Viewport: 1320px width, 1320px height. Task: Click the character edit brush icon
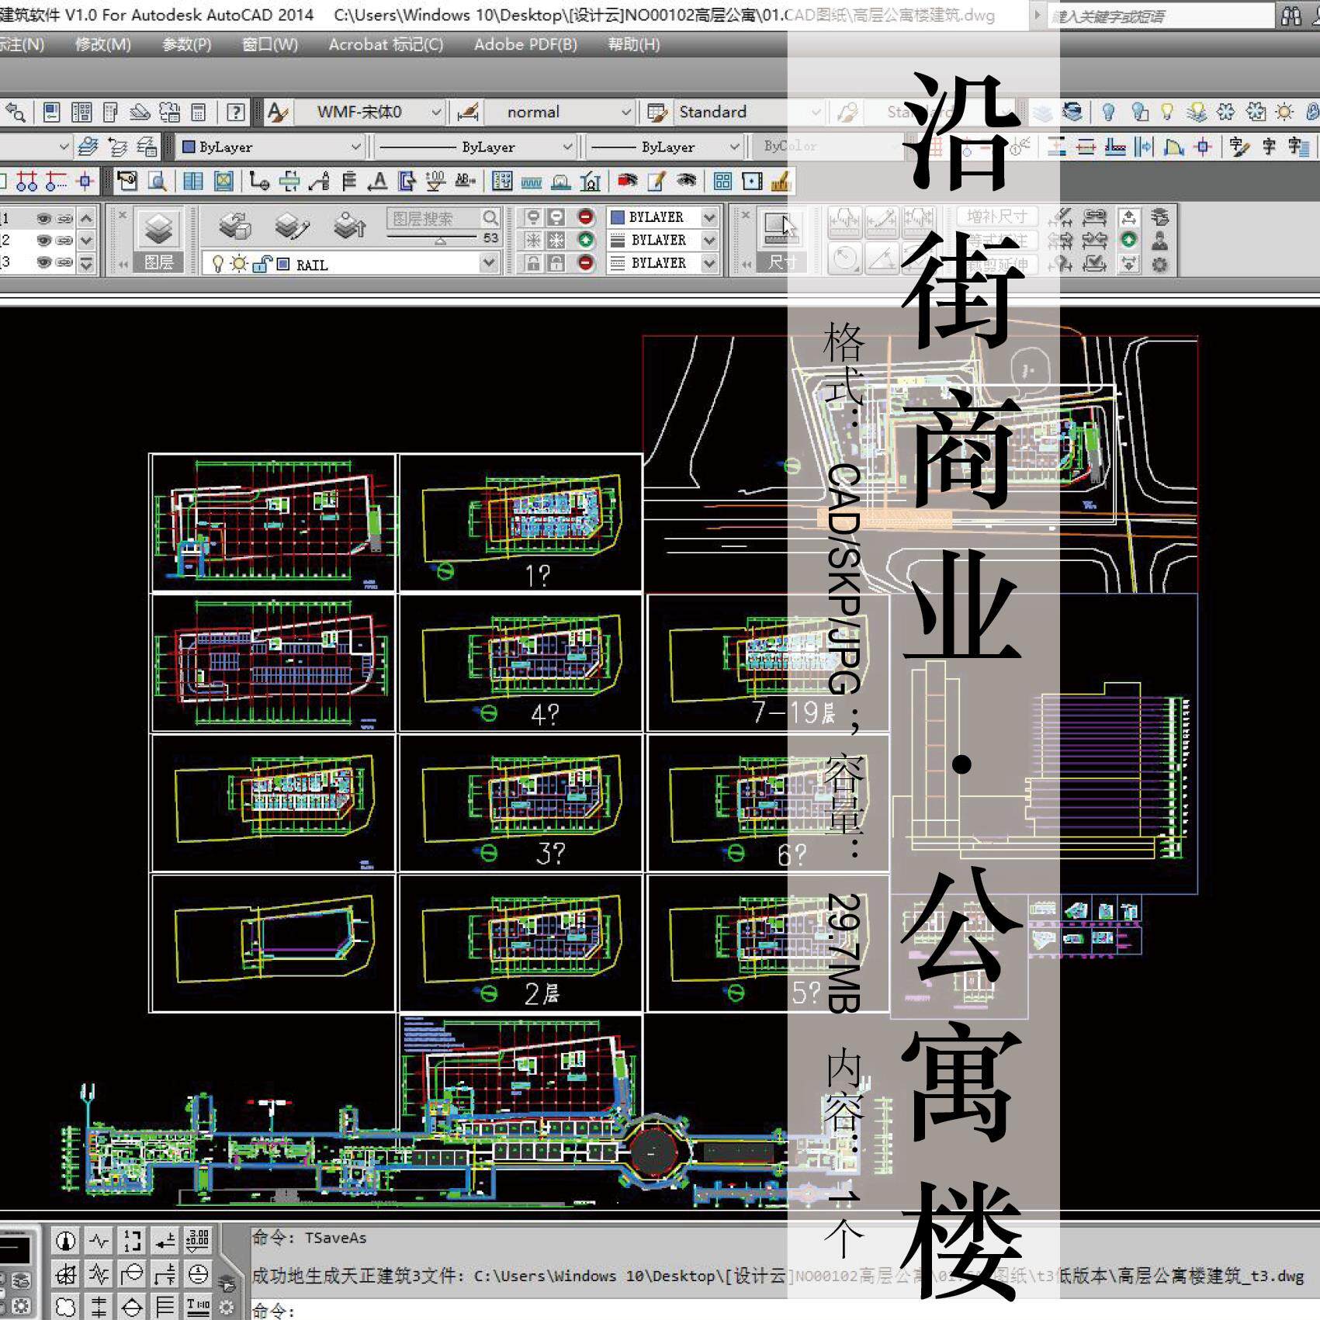coord(1239,147)
